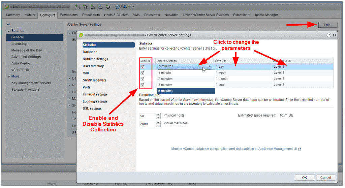Click the Edit button in vCenter Server Settings
This screenshot has width=345, height=188.
[x=327, y=25]
